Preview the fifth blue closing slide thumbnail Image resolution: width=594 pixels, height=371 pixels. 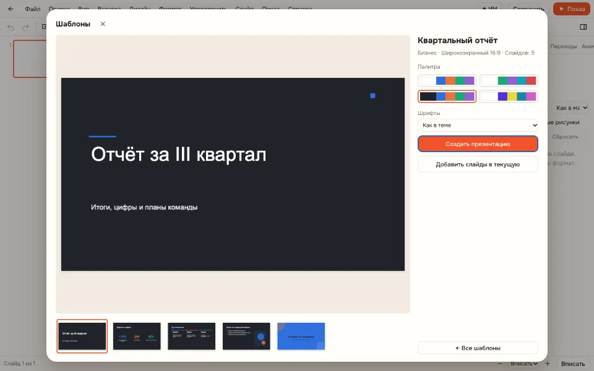click(x=301, y=336)
